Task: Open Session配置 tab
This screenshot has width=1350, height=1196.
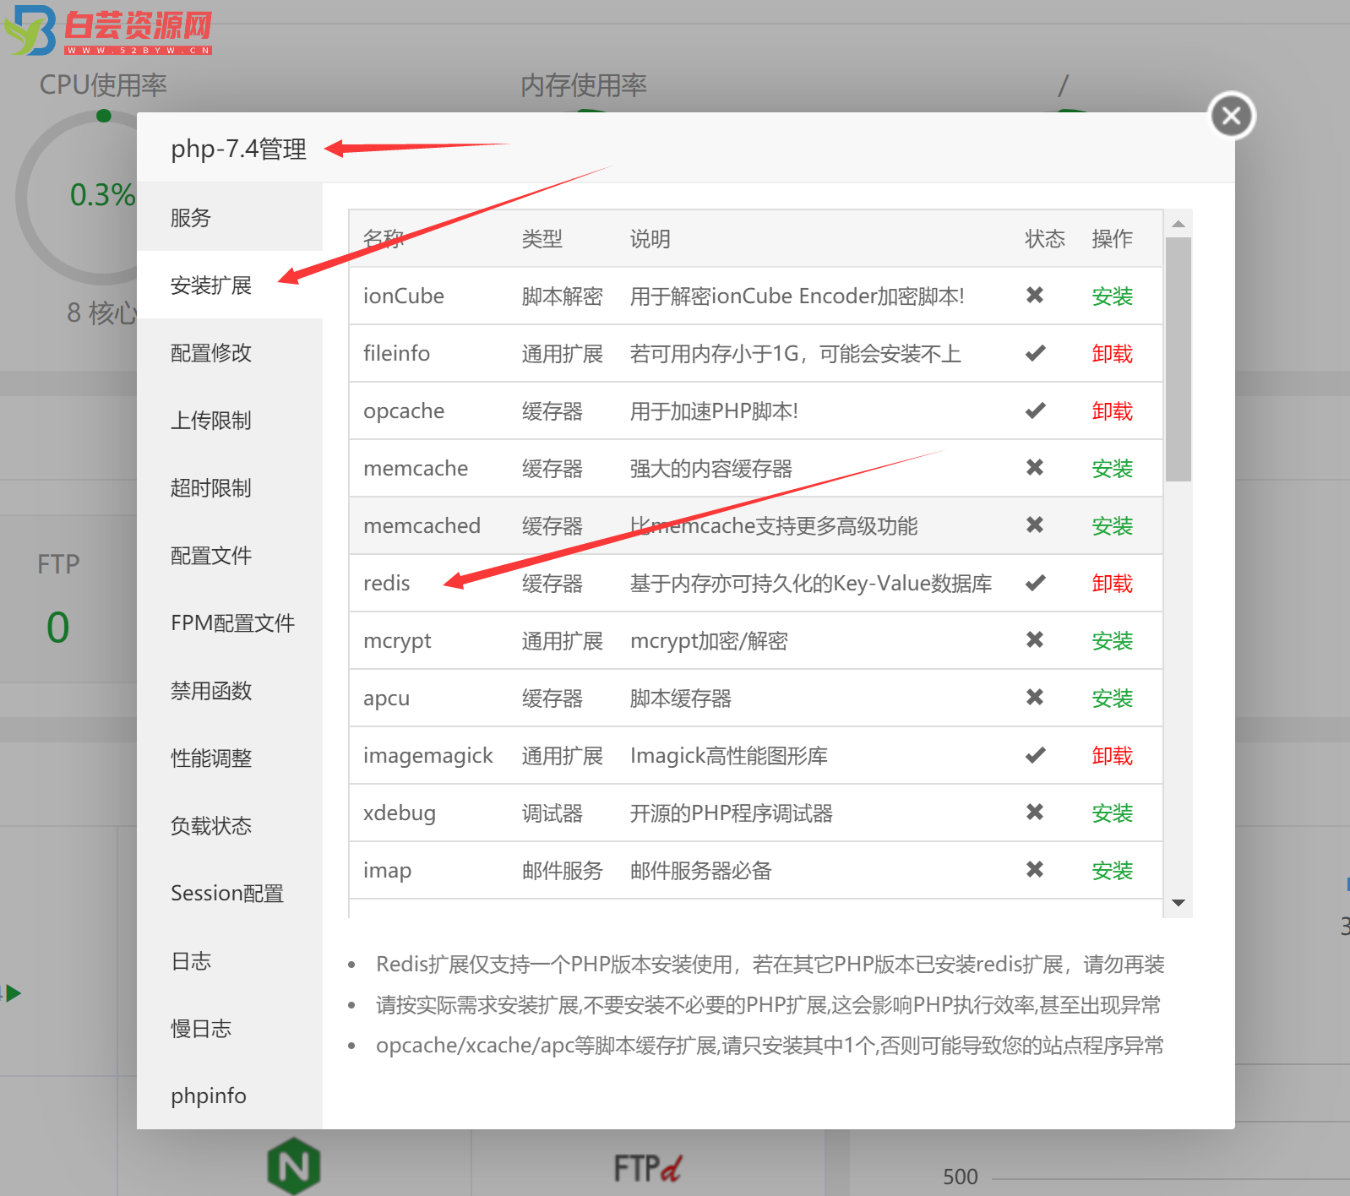Action: point(230,894)
